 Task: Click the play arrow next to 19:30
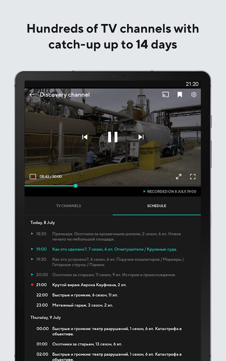32,259
